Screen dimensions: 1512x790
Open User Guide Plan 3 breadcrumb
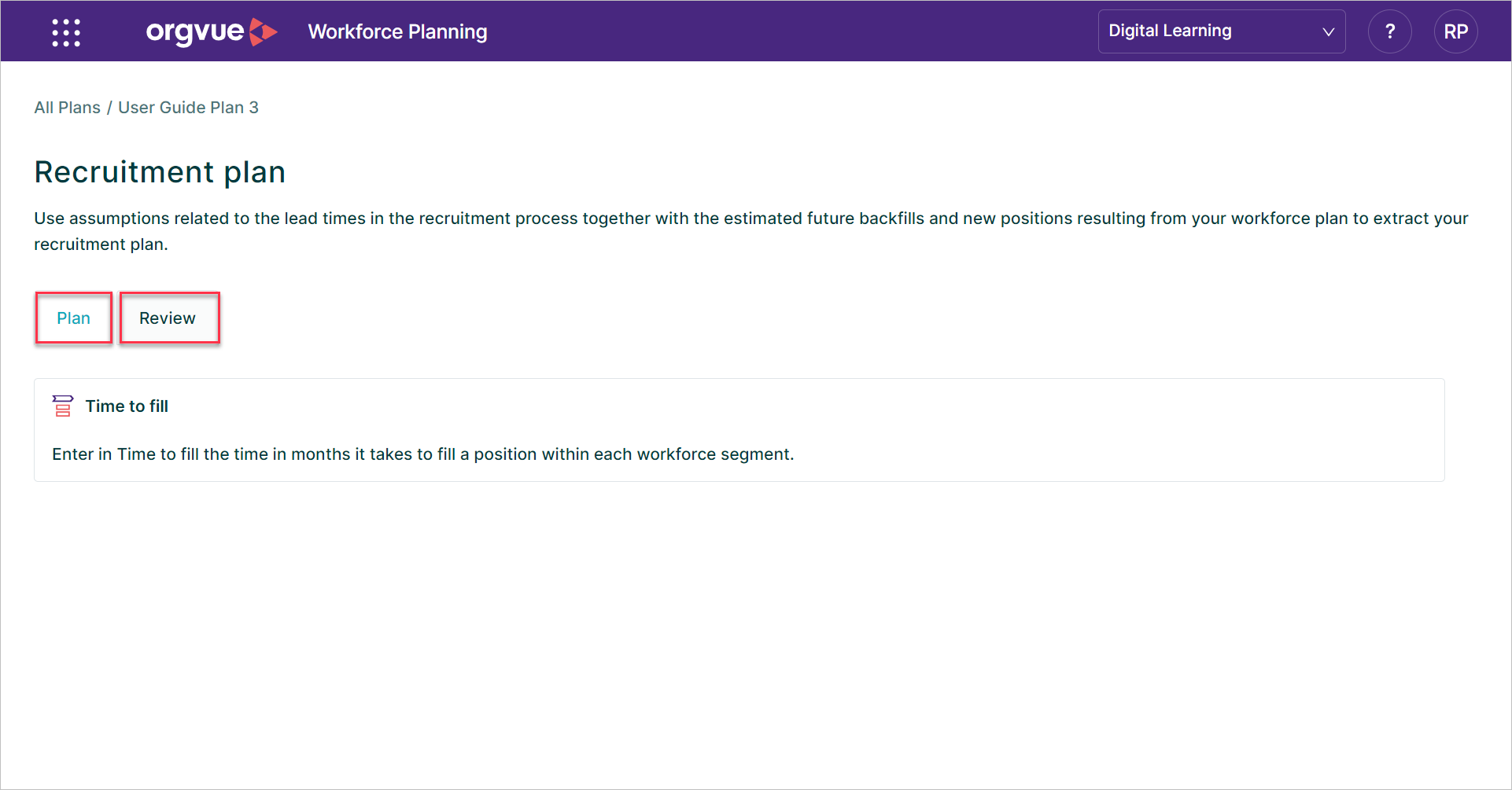pos(188,107)
